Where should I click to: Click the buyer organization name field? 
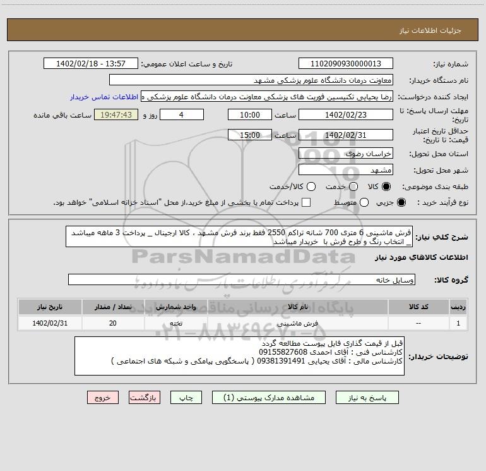(251, 80)
